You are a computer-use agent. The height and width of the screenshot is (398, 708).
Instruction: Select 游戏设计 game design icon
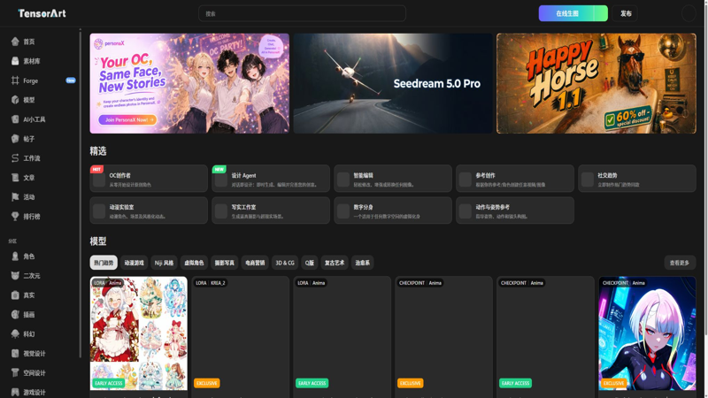pos(15,392)
